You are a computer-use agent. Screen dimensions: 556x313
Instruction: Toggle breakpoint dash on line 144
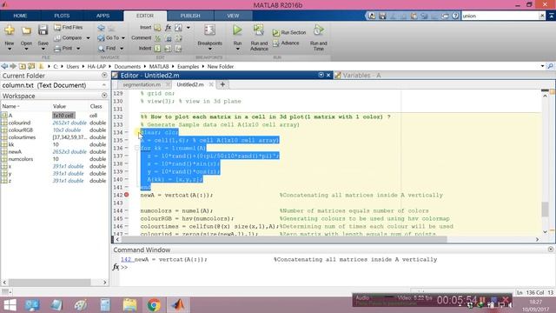tap(126, 210)
